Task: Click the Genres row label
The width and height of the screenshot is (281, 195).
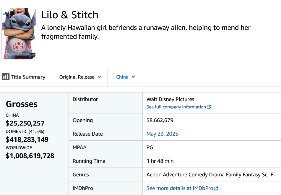Action: pos(81,175)
